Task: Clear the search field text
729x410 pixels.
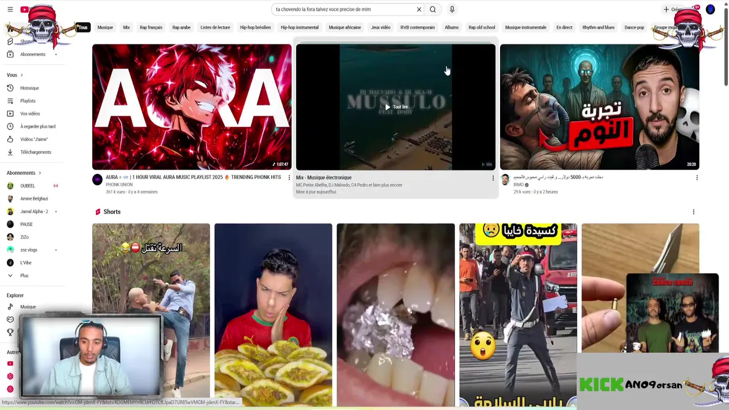Action: coord(419,9)
